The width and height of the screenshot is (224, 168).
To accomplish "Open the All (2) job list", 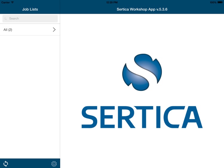I will pyautogui.click(x=30, y=30).
